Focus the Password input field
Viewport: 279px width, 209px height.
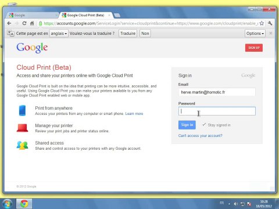(x=217, y=111)
